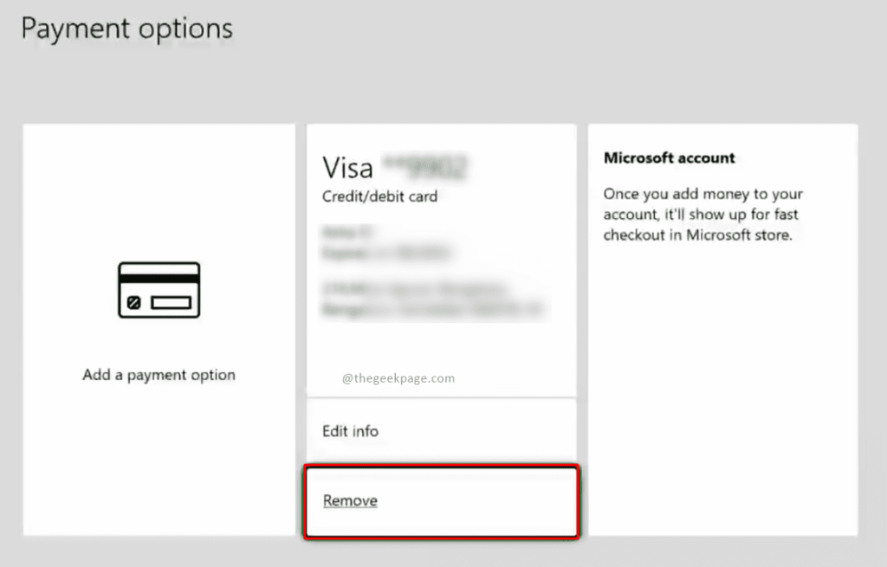
Task: Click the thegeekpage.com watermark
Action: [x=400, y=377]
